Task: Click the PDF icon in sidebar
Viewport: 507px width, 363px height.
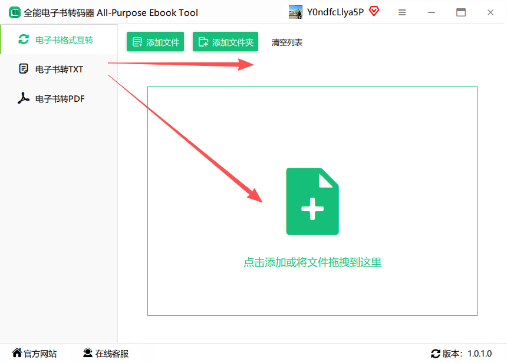Action: [23, 98]
